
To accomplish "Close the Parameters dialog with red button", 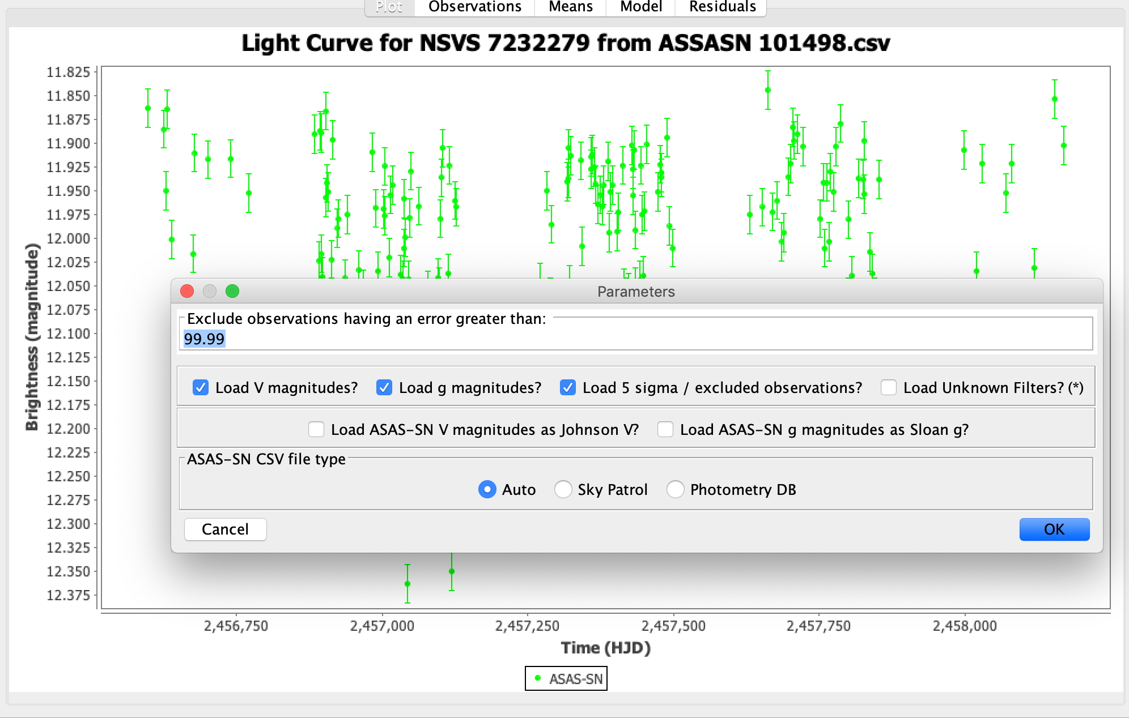I will pyautogui.click(x=187, y=291).
